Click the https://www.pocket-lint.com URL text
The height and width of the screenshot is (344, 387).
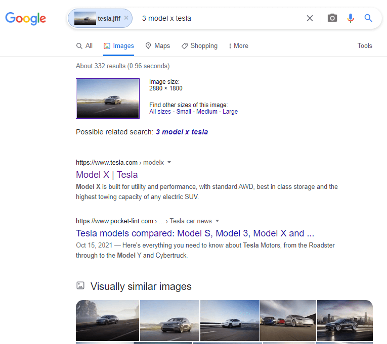pyautogui.click(x=114, y=221)
